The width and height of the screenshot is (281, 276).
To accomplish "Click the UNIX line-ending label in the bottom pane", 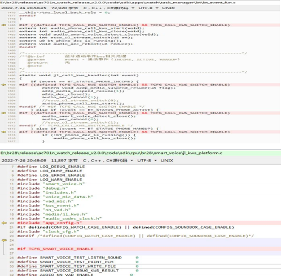I will 167,160.
